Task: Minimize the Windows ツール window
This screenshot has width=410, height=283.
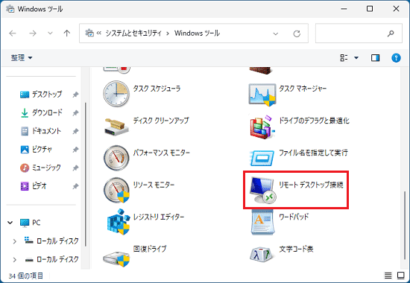Action: [x=344, y=9]
